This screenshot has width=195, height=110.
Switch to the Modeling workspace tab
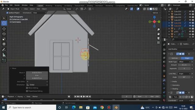[x=49, y=5]
